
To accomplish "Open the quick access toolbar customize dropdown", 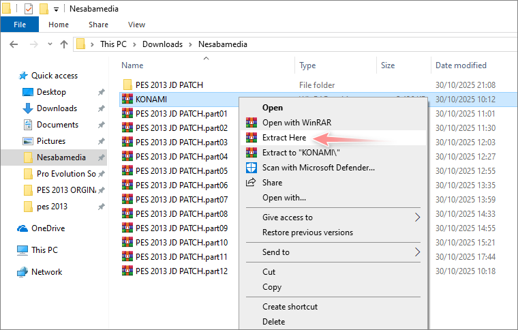I will [56, 10].
